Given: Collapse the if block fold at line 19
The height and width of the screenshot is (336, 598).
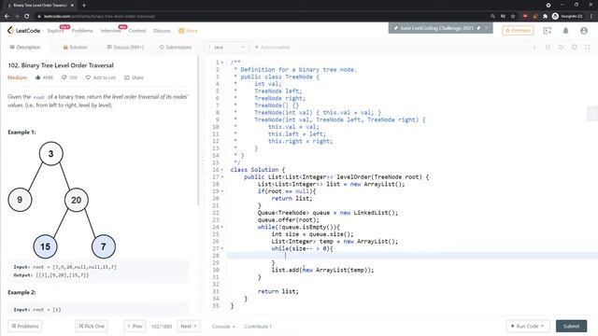Looking at the screenshot, I should (x=222, y=191).
